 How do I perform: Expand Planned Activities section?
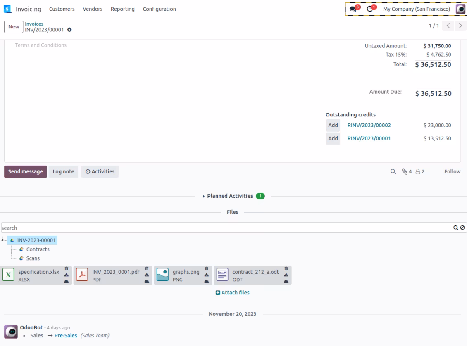coord(230,196)
